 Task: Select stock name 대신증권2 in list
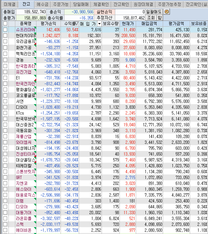(25, 125)
